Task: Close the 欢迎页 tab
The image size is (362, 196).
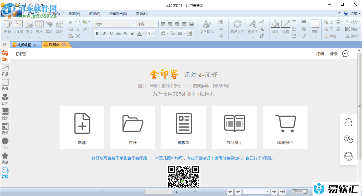Action: [64, 45]
